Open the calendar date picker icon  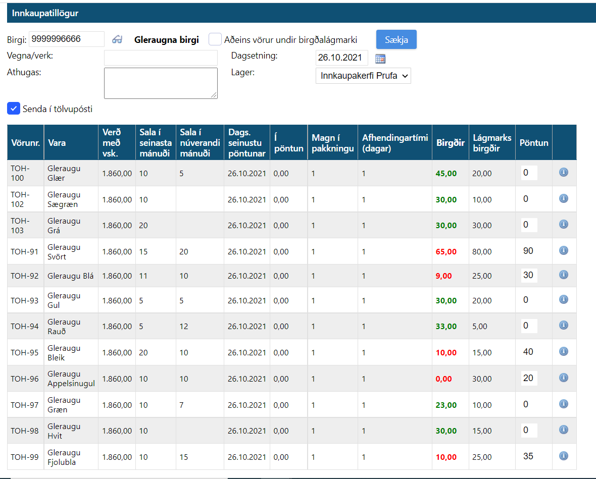tap(380, 59)
